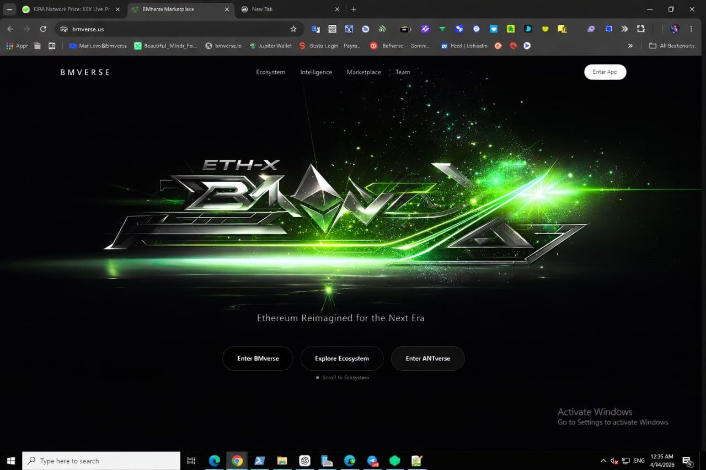Close the New Tab tab
This screenshot has width=706, height=470.
338,9
